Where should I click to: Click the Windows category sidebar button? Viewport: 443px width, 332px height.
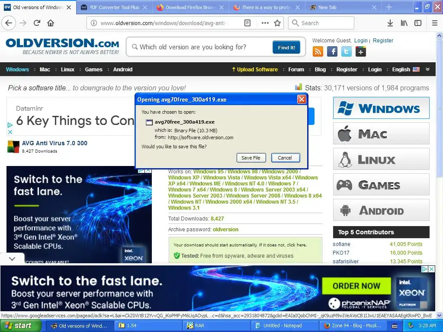(381, 108)
